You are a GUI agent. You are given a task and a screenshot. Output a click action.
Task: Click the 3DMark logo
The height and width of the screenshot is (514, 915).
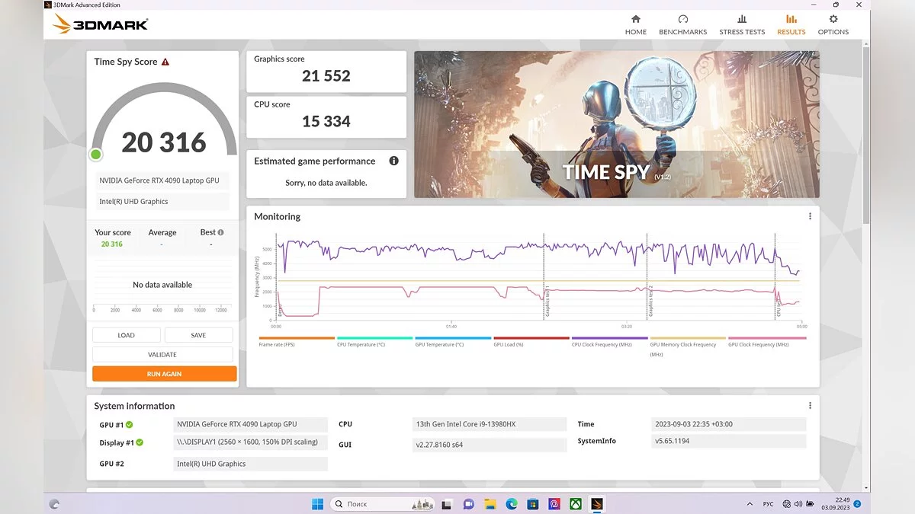point(100,24)
